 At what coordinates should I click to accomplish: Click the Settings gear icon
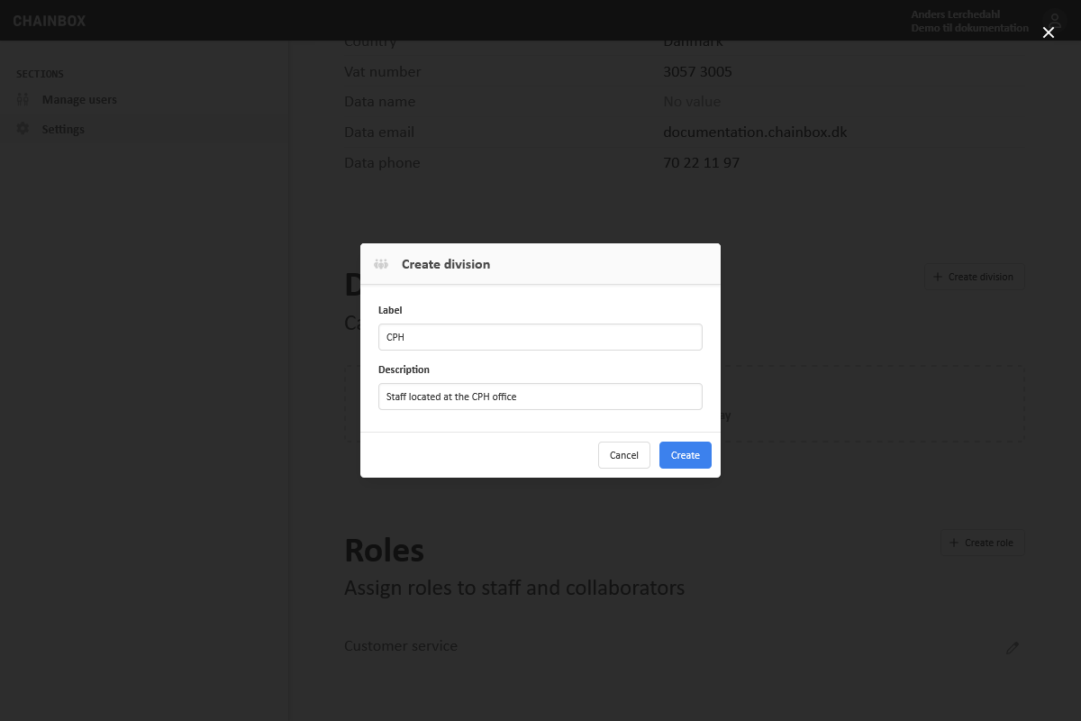point(23,129)
